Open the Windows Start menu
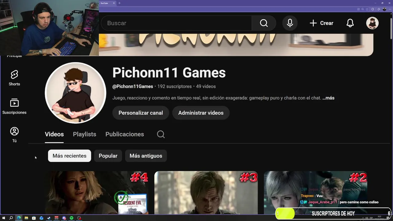Screen dimensions: 393x221 coord(4,218)
